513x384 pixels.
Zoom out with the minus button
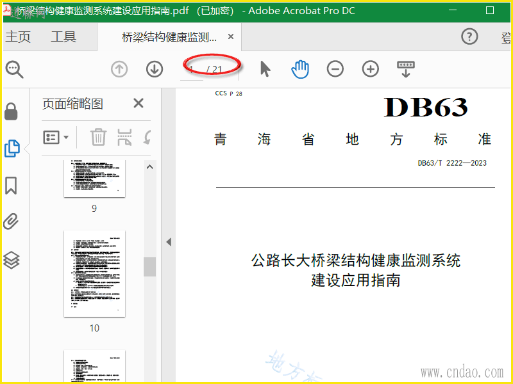(335, 69)
